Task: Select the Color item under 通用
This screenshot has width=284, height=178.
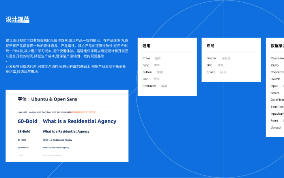Action: tap(146, 59)
